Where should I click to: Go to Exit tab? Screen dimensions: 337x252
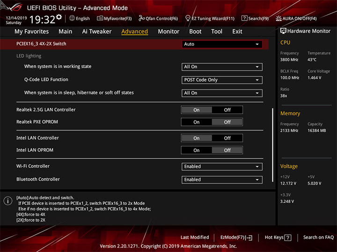[237, 32]
